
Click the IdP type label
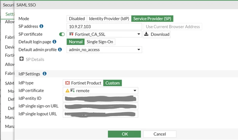click(26, 83)
